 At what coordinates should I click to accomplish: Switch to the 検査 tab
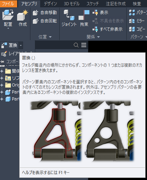137,4
